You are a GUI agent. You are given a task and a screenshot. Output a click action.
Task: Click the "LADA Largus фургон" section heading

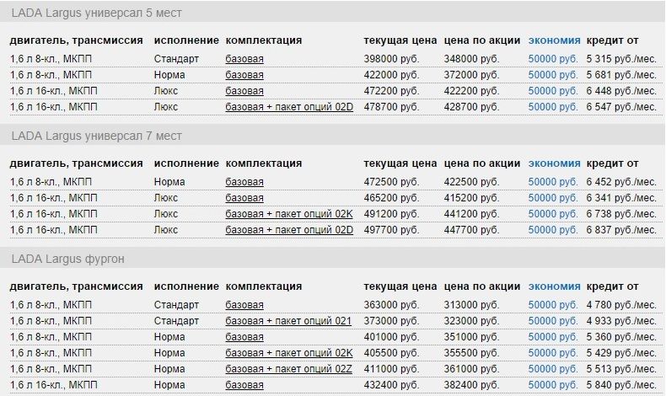[67, 259]
